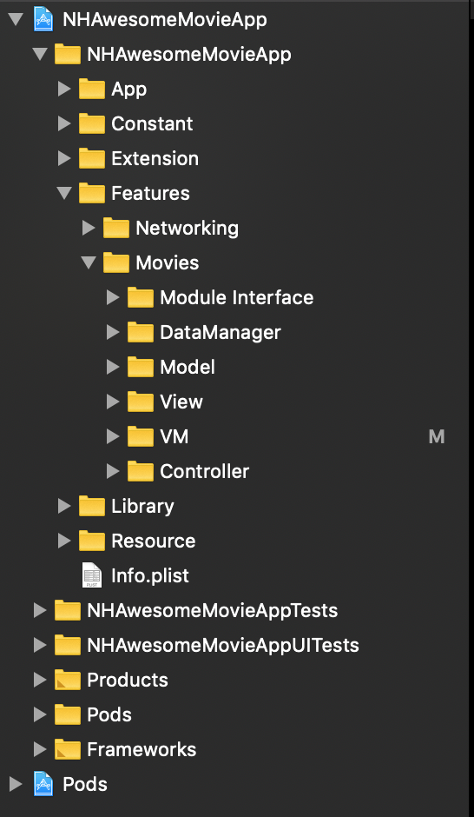
Task: Collapse the Movies group
Action: [x=89, y=262]
